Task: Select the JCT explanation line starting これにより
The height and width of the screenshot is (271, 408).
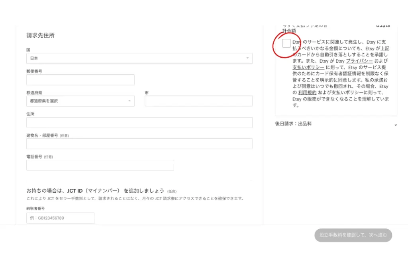Action: coord(135,199)
